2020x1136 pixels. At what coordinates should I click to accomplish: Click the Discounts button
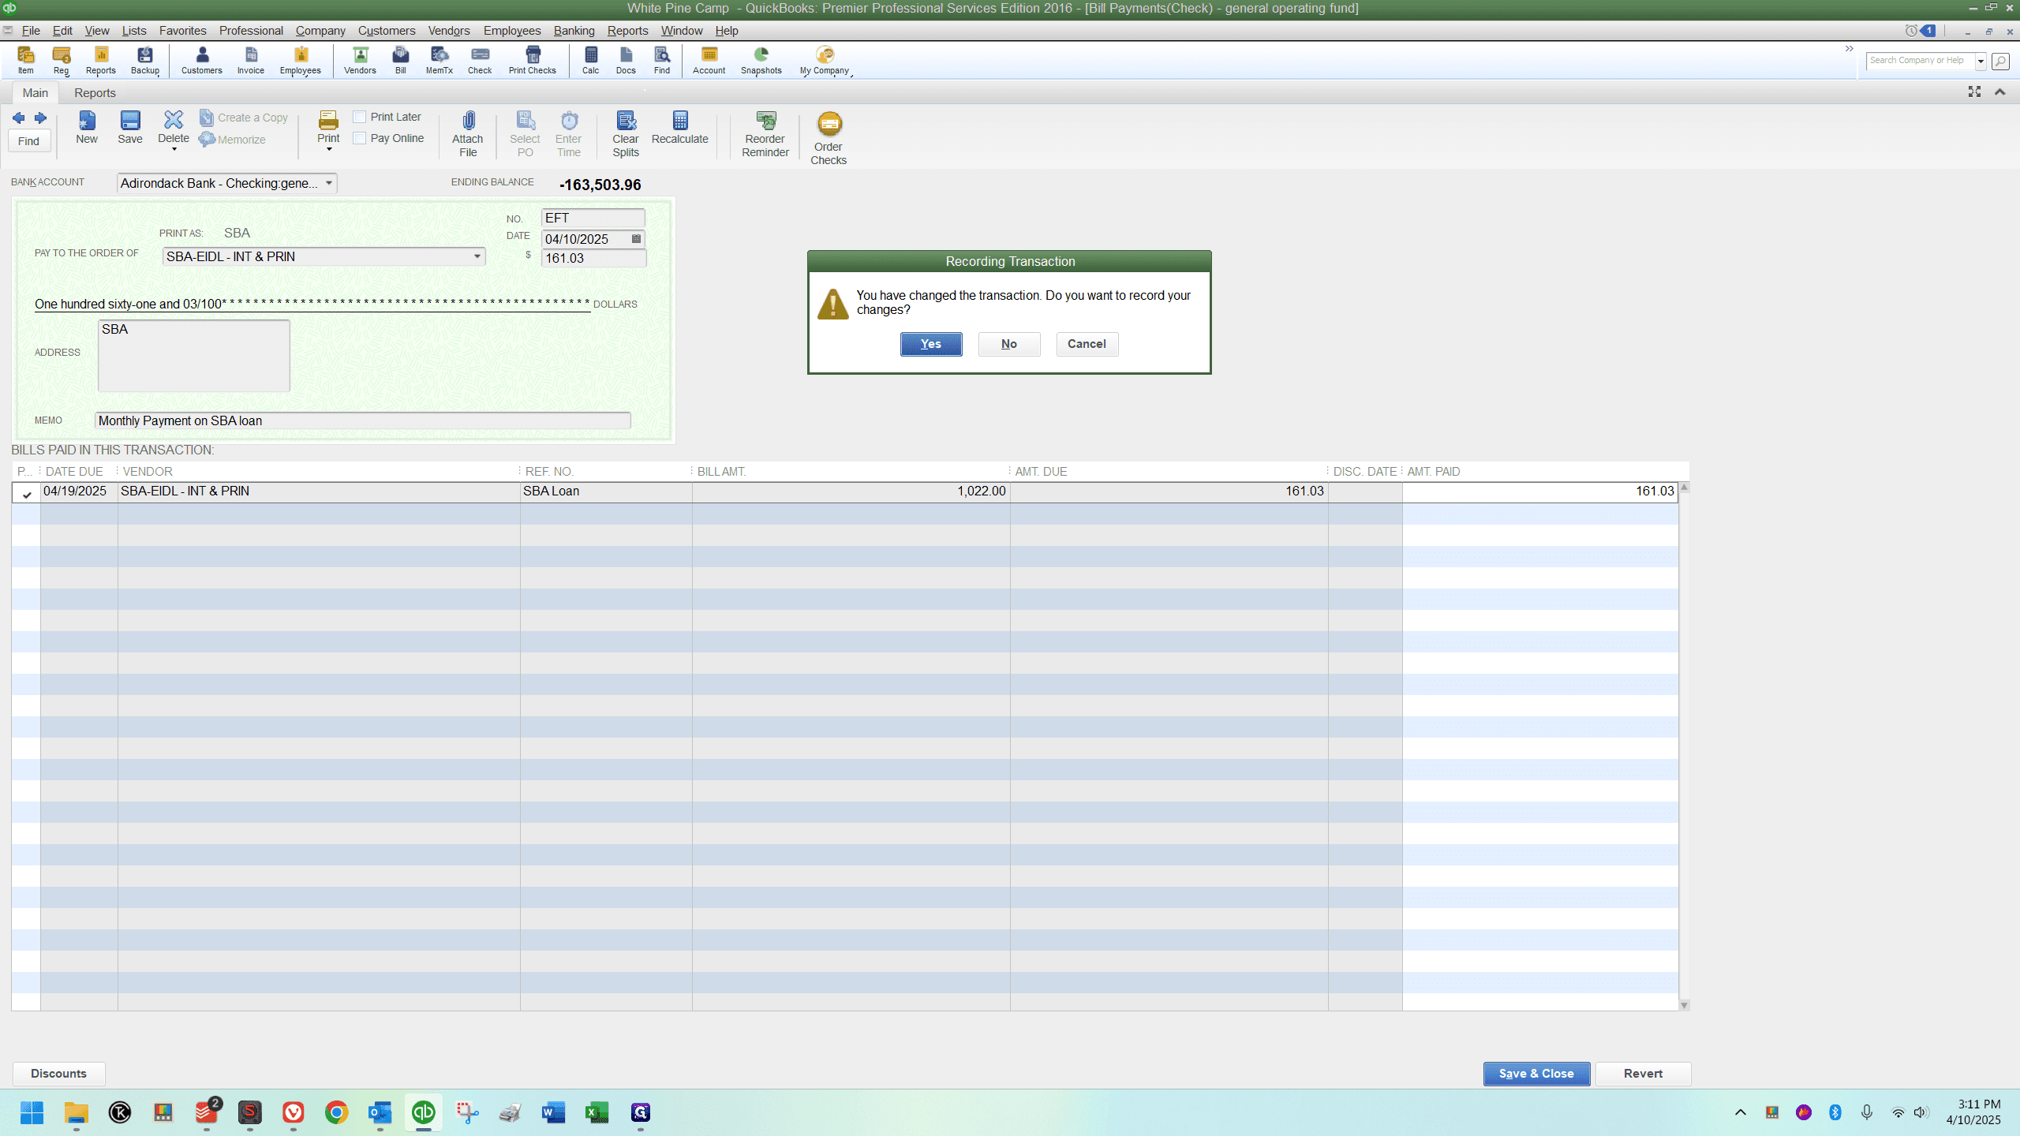click(x=59, y=1074)
